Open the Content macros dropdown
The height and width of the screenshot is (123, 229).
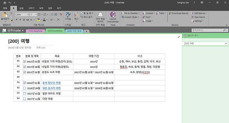tap(149, 13)
